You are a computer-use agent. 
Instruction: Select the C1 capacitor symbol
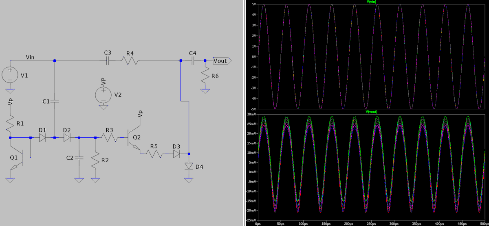click(x=55, y=101)
